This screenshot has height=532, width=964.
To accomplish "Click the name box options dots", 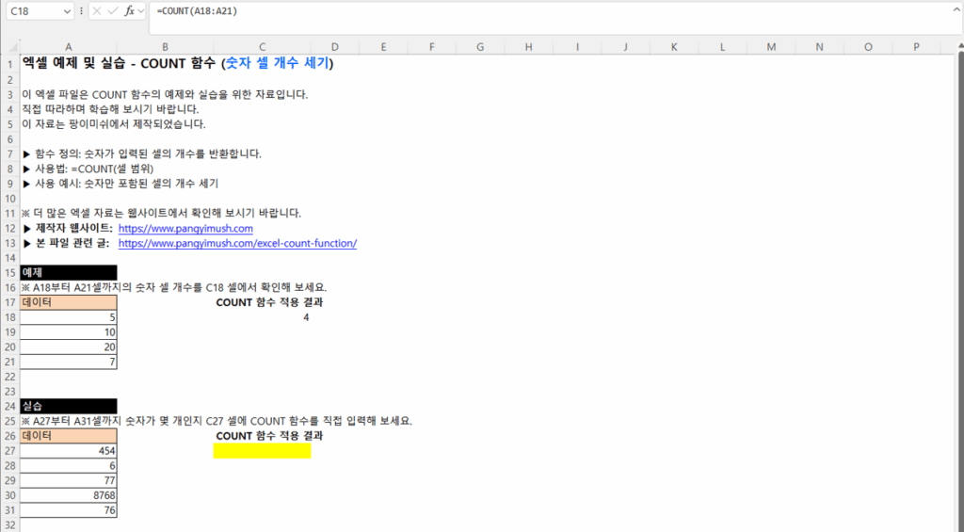I will pyautogui.click(x=81, y=11).
